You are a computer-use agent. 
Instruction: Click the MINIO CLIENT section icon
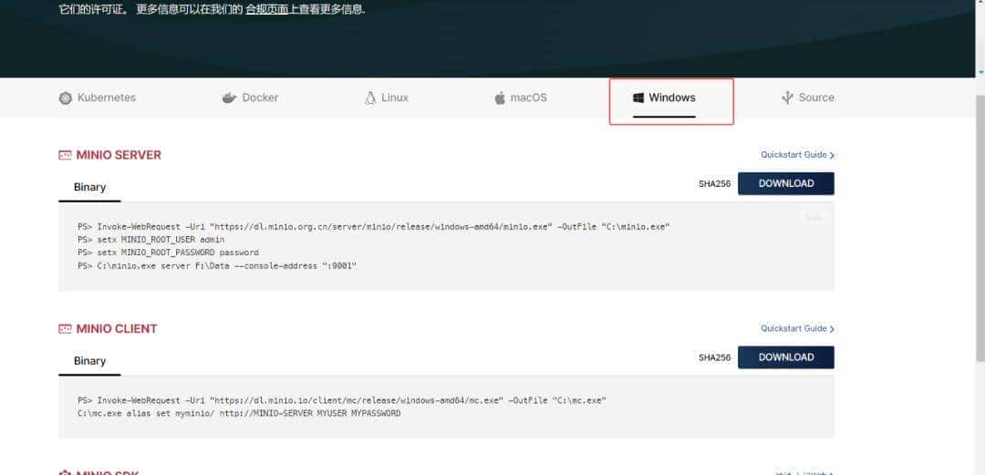point(65,328)
